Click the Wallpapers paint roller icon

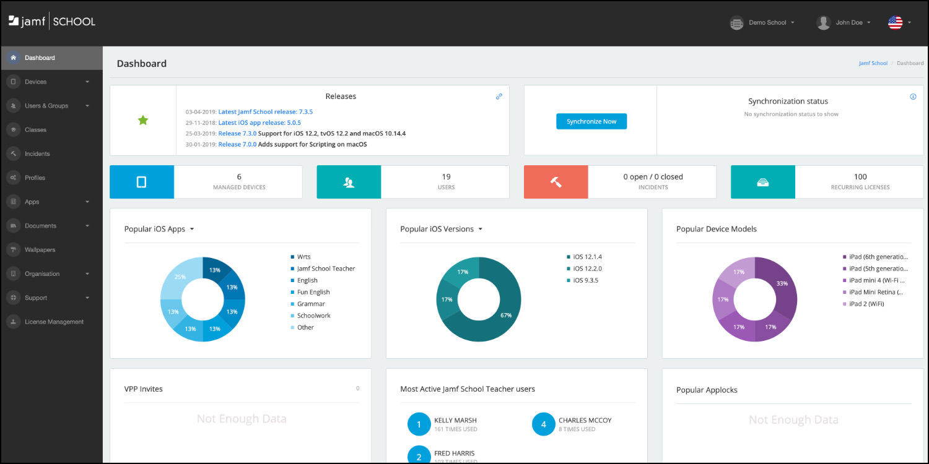pos(13,250)
